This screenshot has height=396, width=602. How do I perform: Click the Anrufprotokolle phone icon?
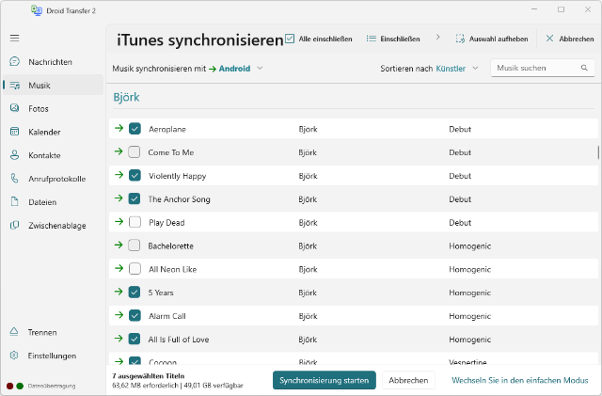tap(15, 178)
